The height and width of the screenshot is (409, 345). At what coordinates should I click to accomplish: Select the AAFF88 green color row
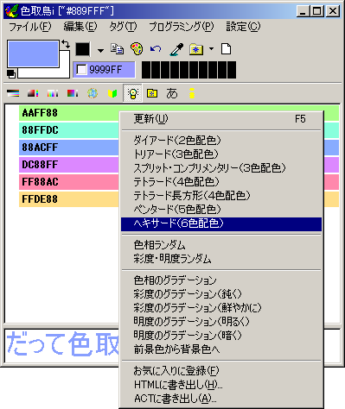point(69,113)
